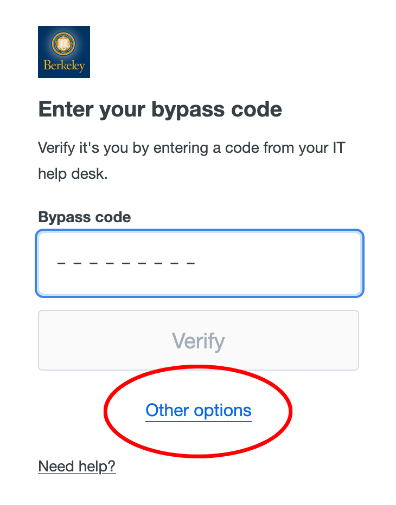Click the Berkeley wordmark text in logo
396x505 pixels.
tap(64, 66)
